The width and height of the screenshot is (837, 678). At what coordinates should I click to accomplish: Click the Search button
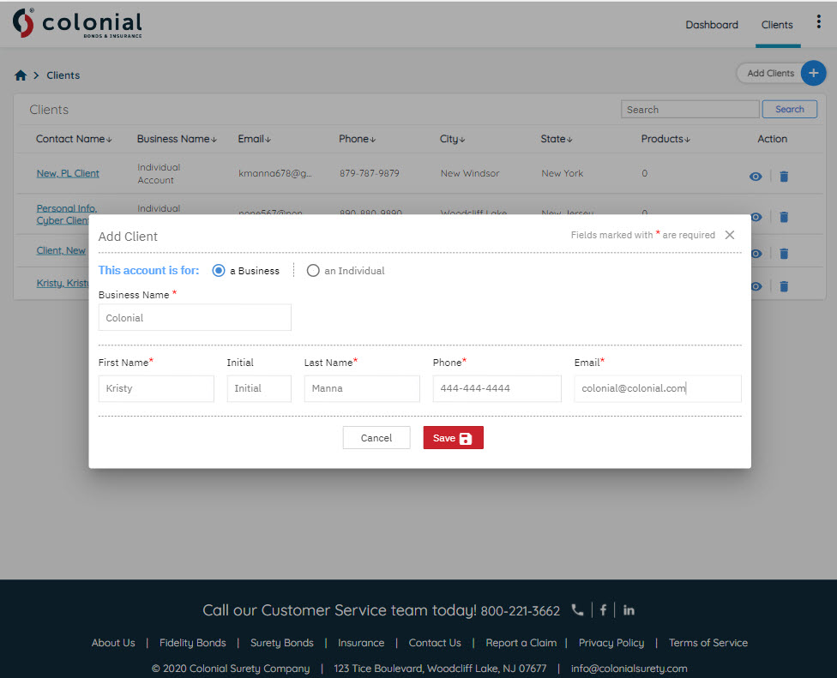pos(790,110)
